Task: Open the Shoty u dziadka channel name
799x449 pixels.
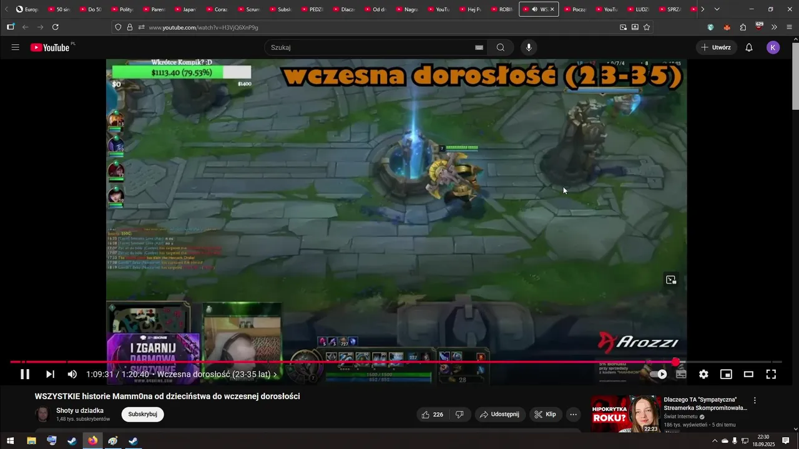Action: coord(80,410)
